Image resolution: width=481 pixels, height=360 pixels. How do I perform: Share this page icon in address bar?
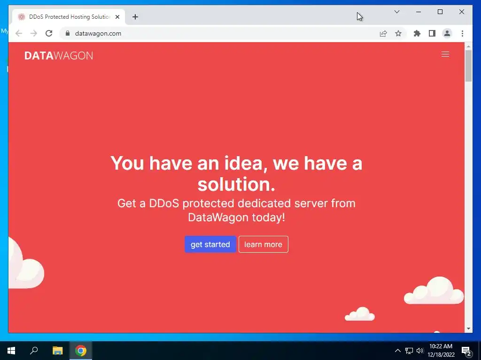tap(383, 33)
